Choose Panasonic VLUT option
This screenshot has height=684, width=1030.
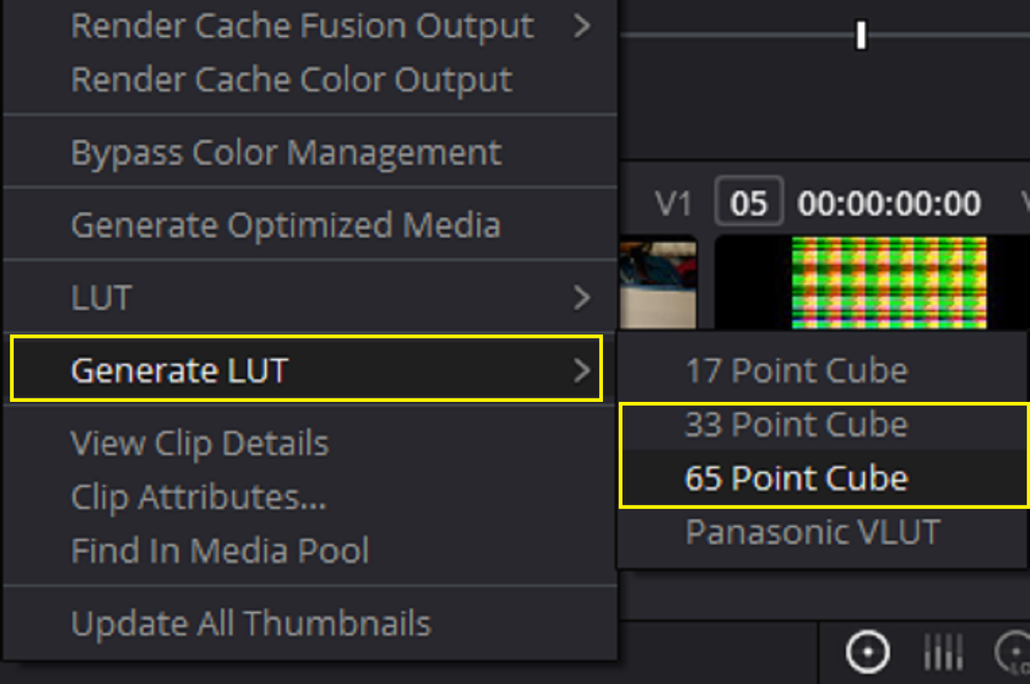pyautogui.click(x=812, y=532)
